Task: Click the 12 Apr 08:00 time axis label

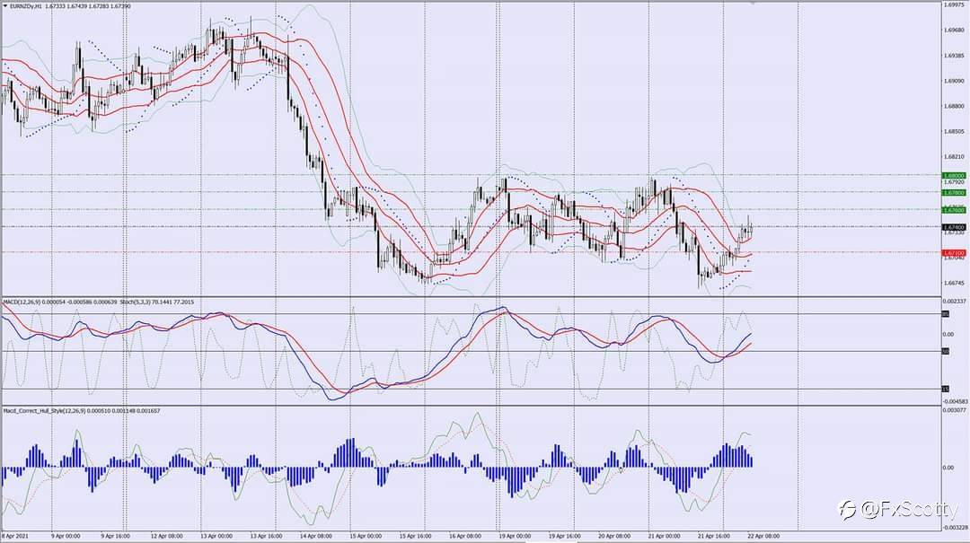Action: [166, 536]
